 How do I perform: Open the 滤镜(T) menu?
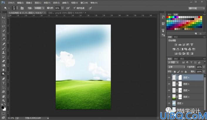pyautogui.click(x=65, y=3)
